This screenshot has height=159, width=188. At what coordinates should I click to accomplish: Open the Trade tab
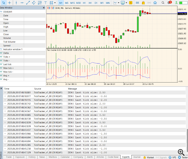9,157
